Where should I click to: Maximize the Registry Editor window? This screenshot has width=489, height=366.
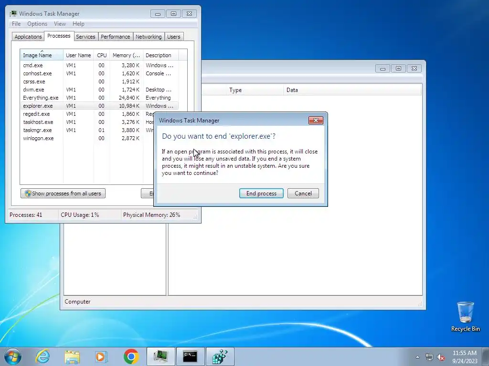(398, 69)
